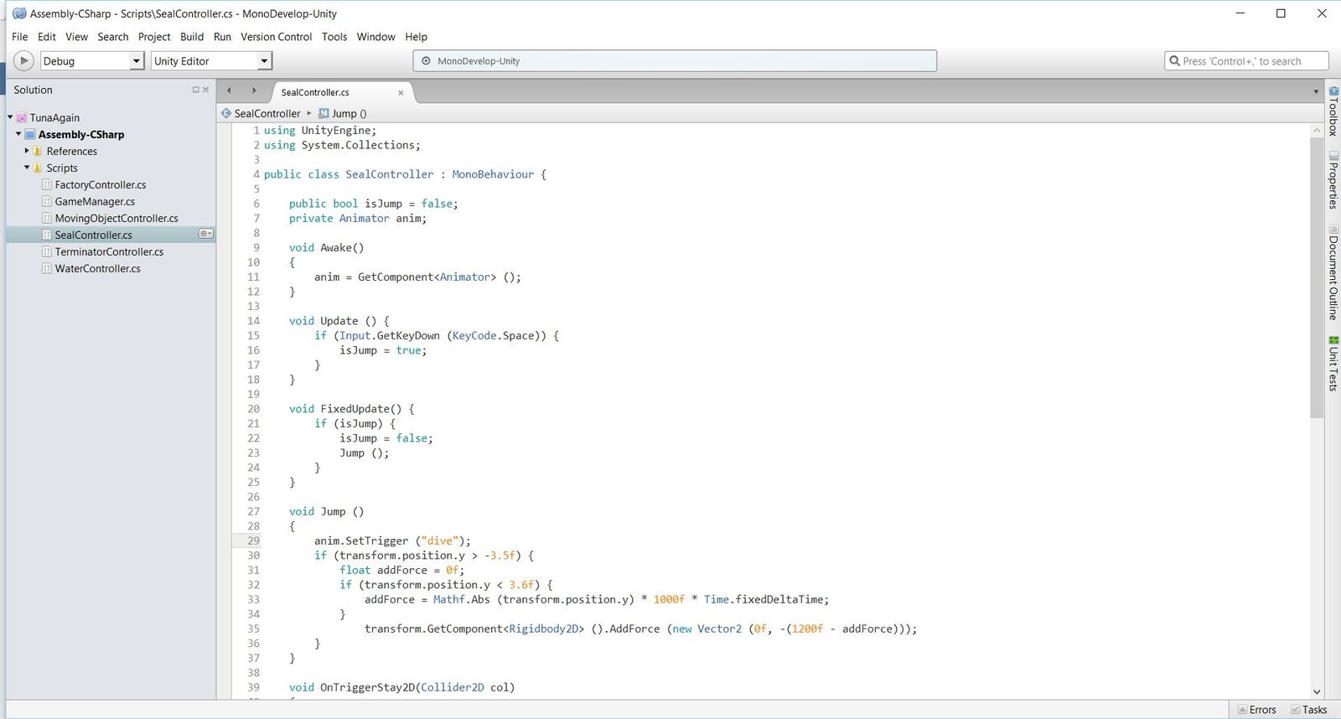The height and width of the screenshot is (719, 1341).
Task: Select GameManager.cs in solution tree
Action: click(95, 201)
